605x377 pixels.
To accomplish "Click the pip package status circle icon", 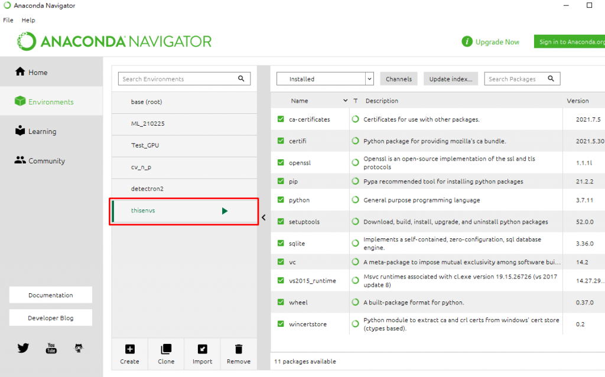I will click(x=355, y=181).
